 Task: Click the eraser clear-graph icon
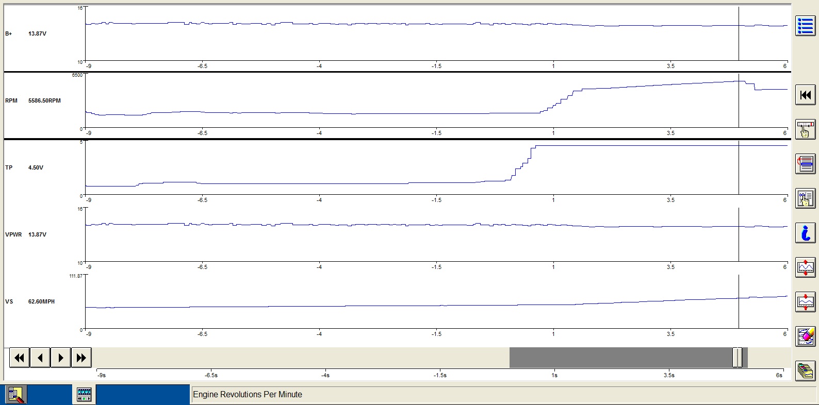tap(805, 336)
